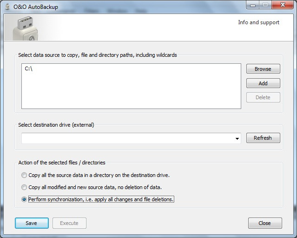Select copy all source data in directory option
Screen dimensions: 297x238
point(24,176)
